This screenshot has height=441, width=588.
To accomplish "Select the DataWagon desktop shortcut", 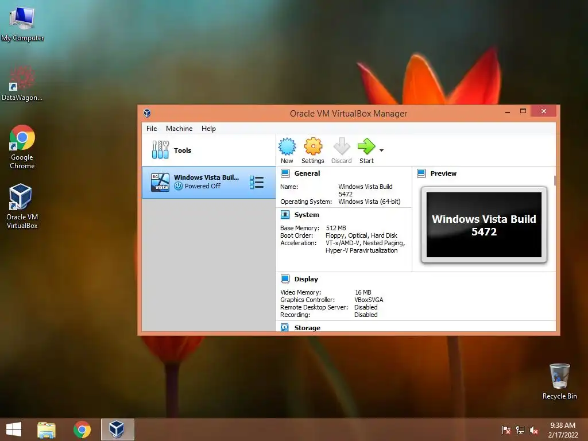I will click(x=22, y=83).
